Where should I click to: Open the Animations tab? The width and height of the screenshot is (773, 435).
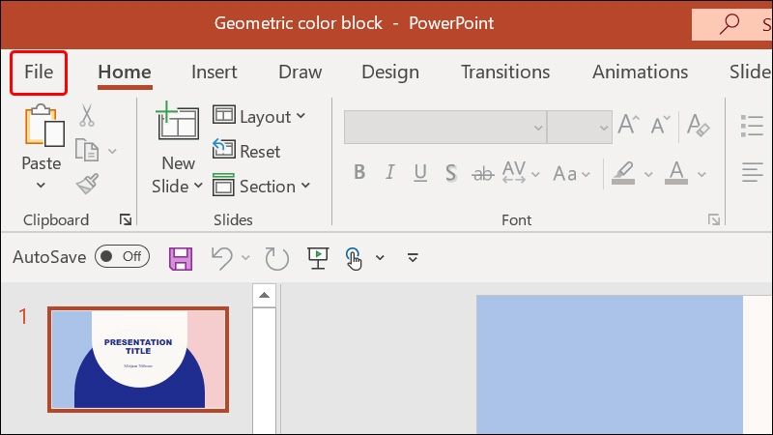click(x=640, y=72)
